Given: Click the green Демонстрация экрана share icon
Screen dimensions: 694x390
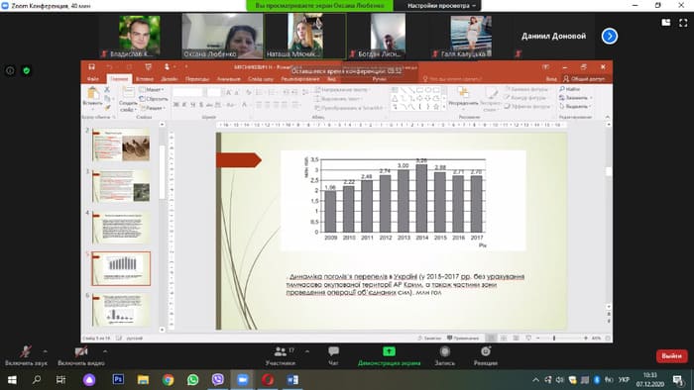Looking at the screenshot, I should [389, 351].
